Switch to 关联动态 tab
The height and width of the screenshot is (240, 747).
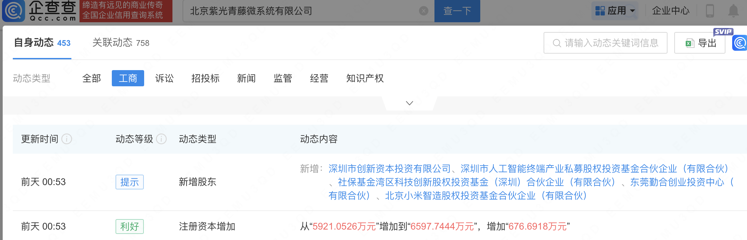pos(121,43)
